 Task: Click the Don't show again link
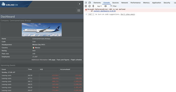point(128,14)
